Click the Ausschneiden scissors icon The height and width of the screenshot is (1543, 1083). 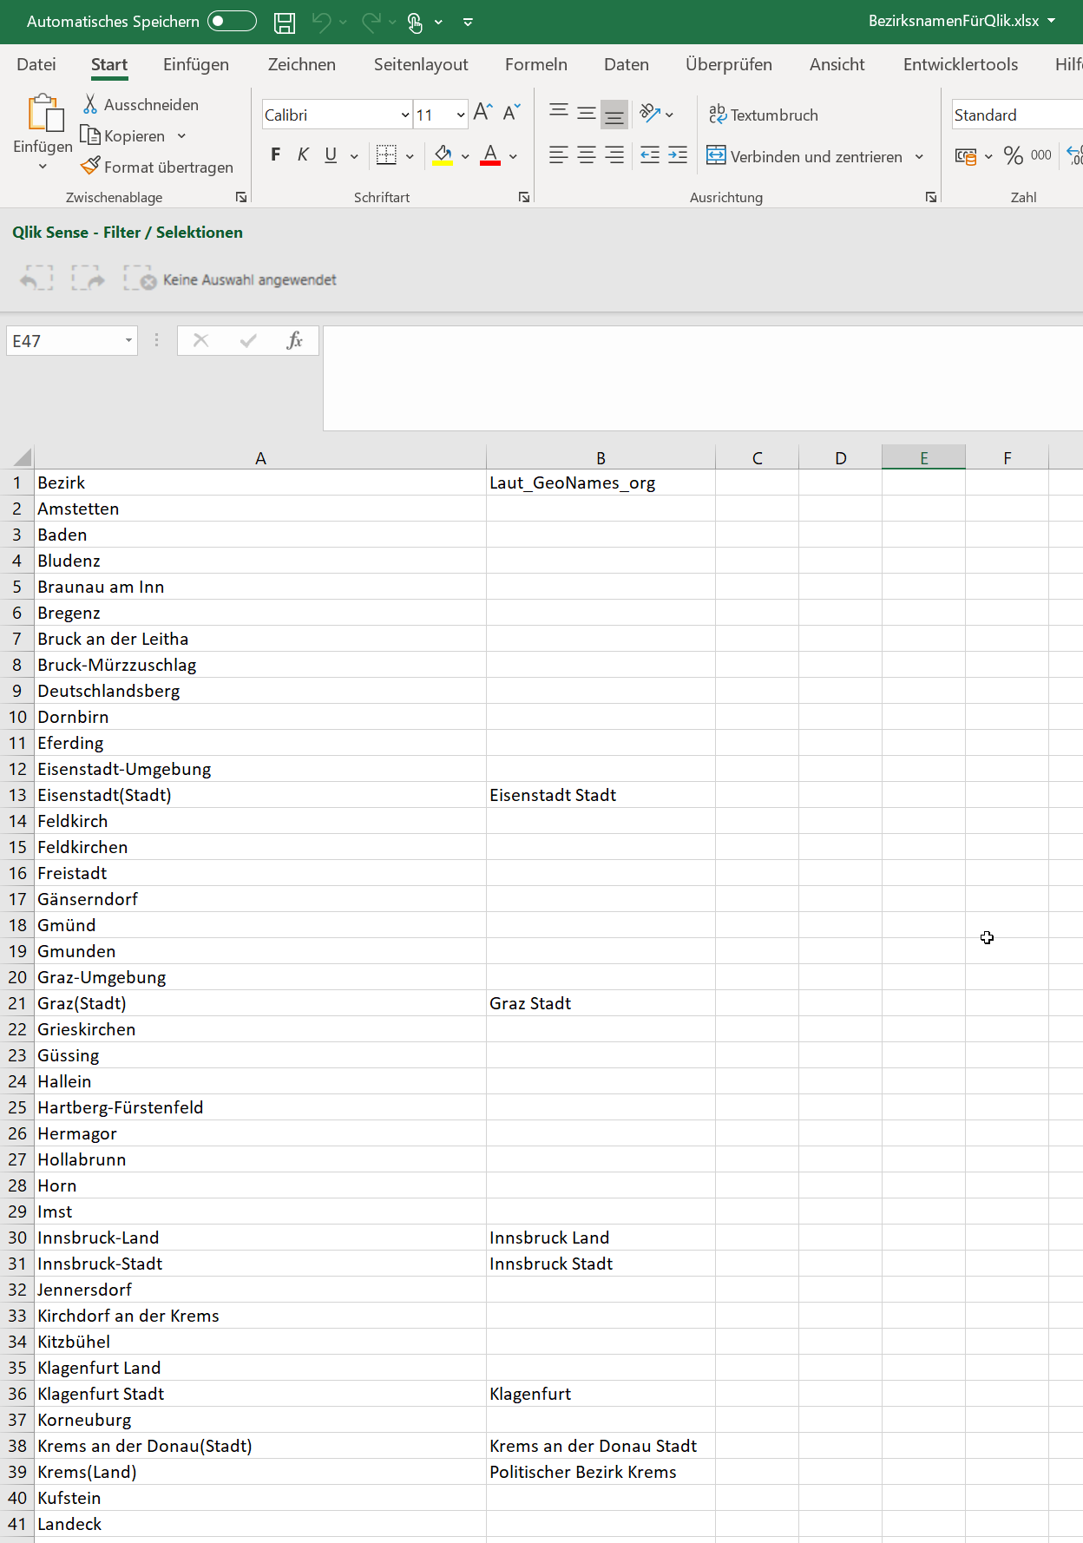click(90, 104)
